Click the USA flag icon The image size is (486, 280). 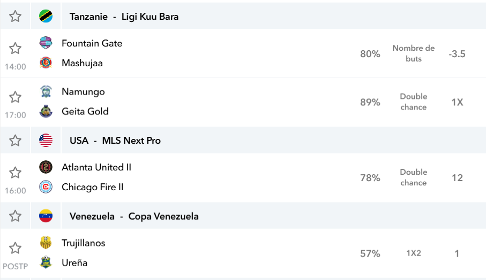(x=46, y=141)
